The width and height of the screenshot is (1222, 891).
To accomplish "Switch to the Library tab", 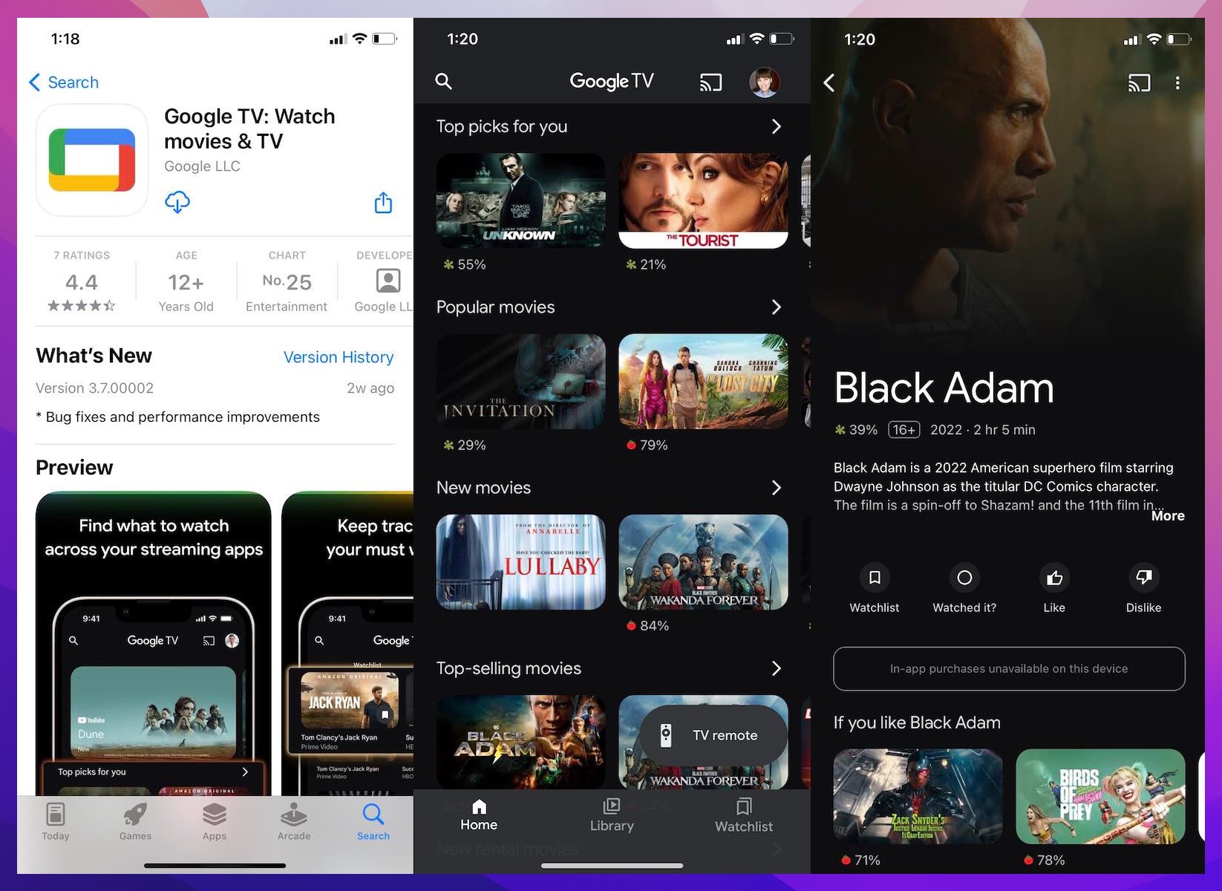I will pyautogui.click(x=612, y=815).
